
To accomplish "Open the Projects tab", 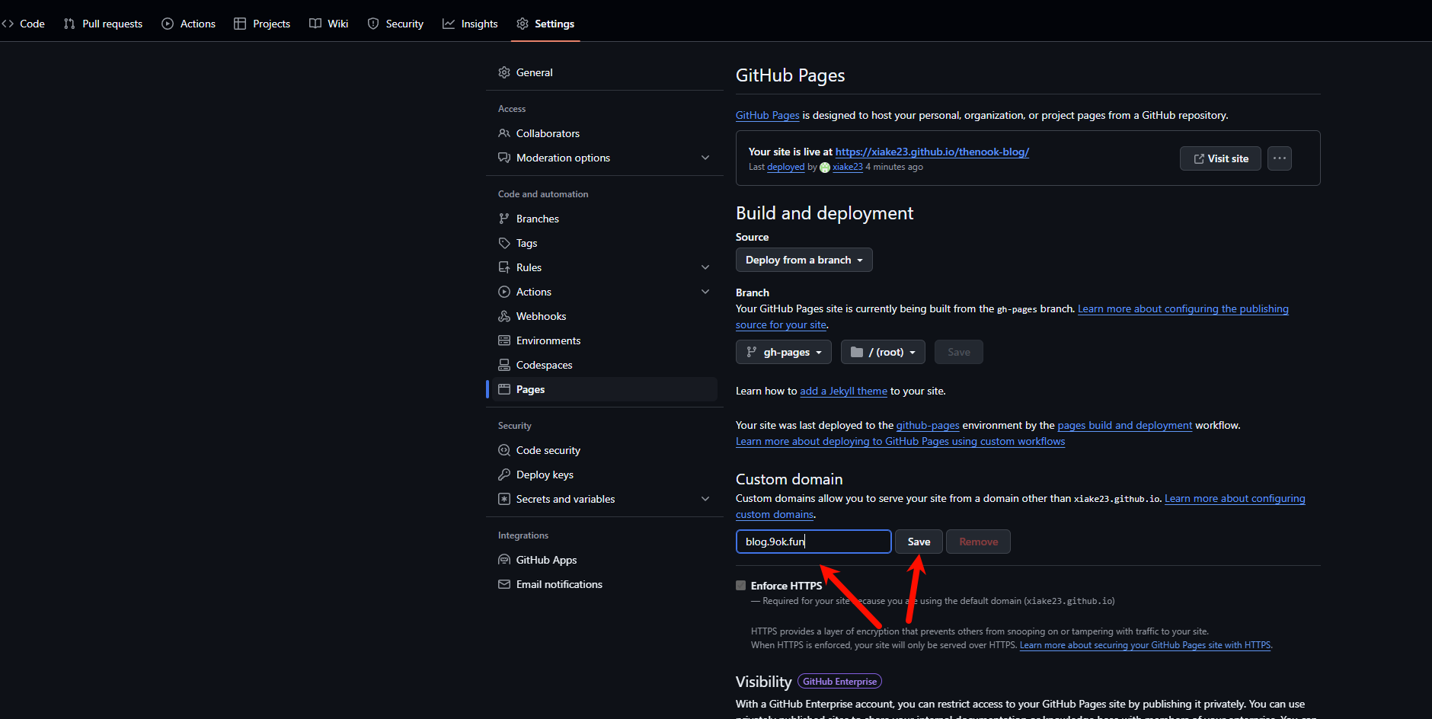I will point(262,24).
